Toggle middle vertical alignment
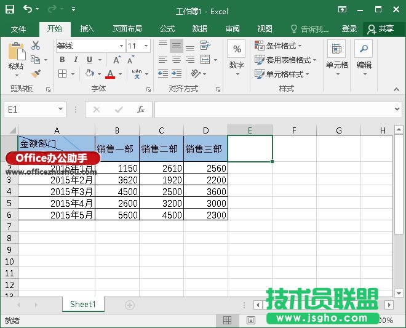The height and width of the screenshot is (328, 406). 177,46
